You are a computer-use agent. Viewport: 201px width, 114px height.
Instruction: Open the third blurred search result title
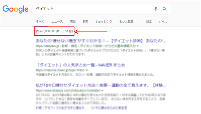pyautogui.click(x=101, y=86)
